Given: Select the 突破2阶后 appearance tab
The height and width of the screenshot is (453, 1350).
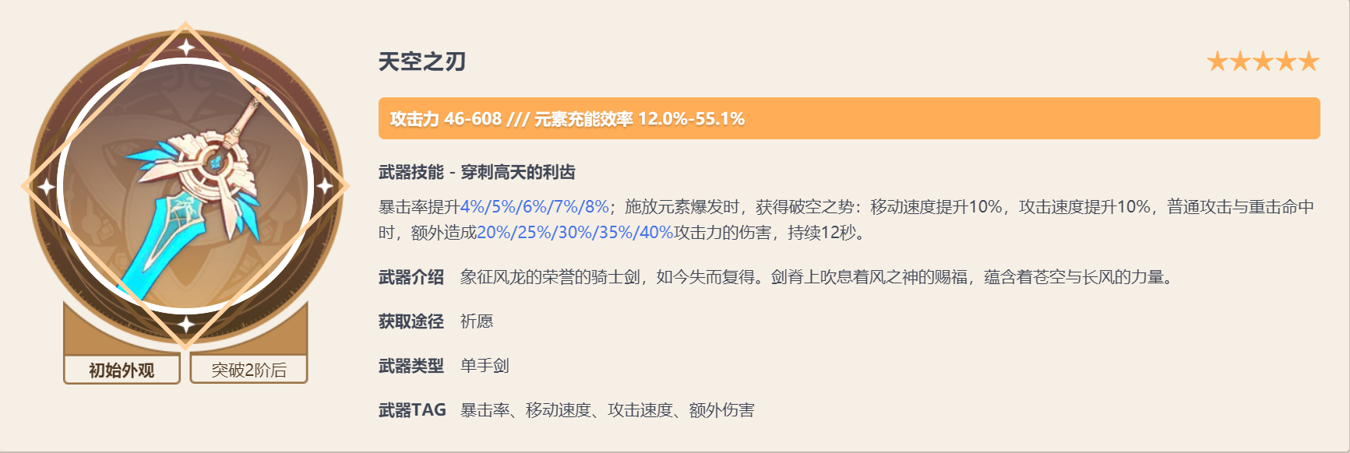Looking at the screenshot, I should (x=248, y=369).
